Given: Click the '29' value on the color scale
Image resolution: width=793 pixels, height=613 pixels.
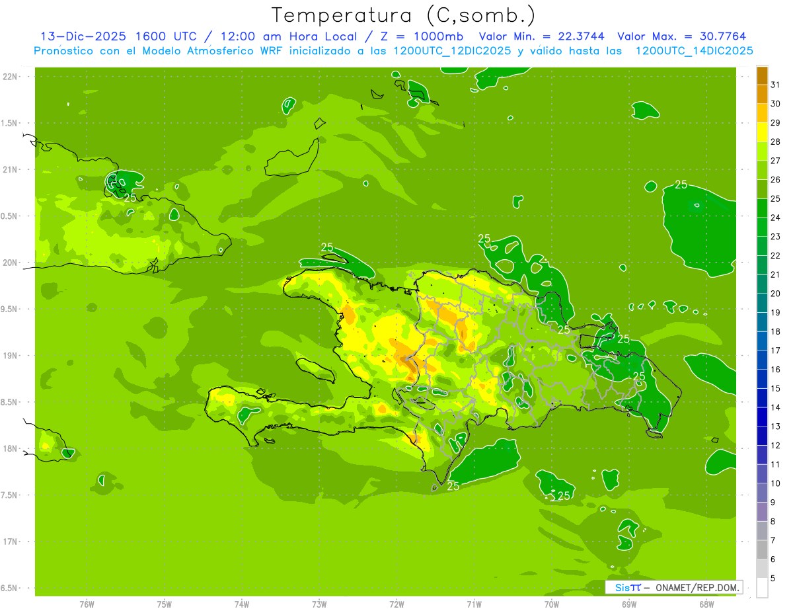Looking at the screenshot, I should point(775,123).
